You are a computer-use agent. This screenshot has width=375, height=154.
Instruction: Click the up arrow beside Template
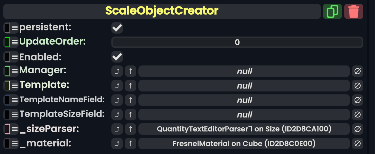tap(130, 86)
